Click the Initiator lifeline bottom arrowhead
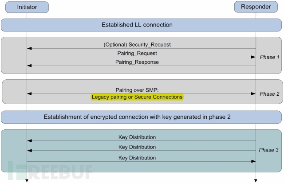This screenshot has width=284, height=183. (x=27, y=181)
